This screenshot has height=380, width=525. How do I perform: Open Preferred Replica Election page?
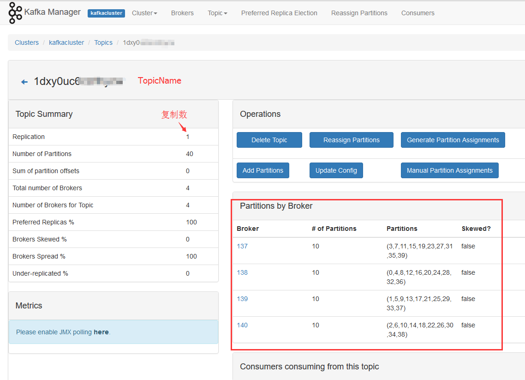click(279, 13)
